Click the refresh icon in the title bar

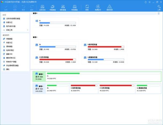click(x=146, y=2)
